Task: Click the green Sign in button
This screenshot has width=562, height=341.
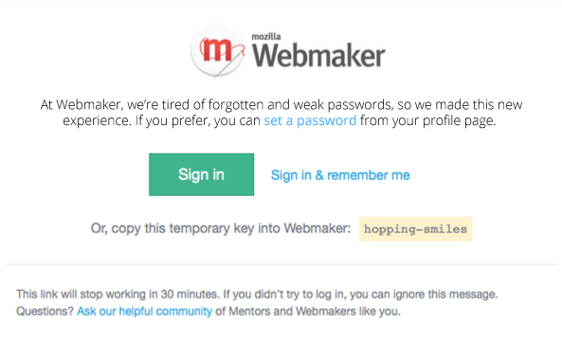Action: (x=202, y=174)
